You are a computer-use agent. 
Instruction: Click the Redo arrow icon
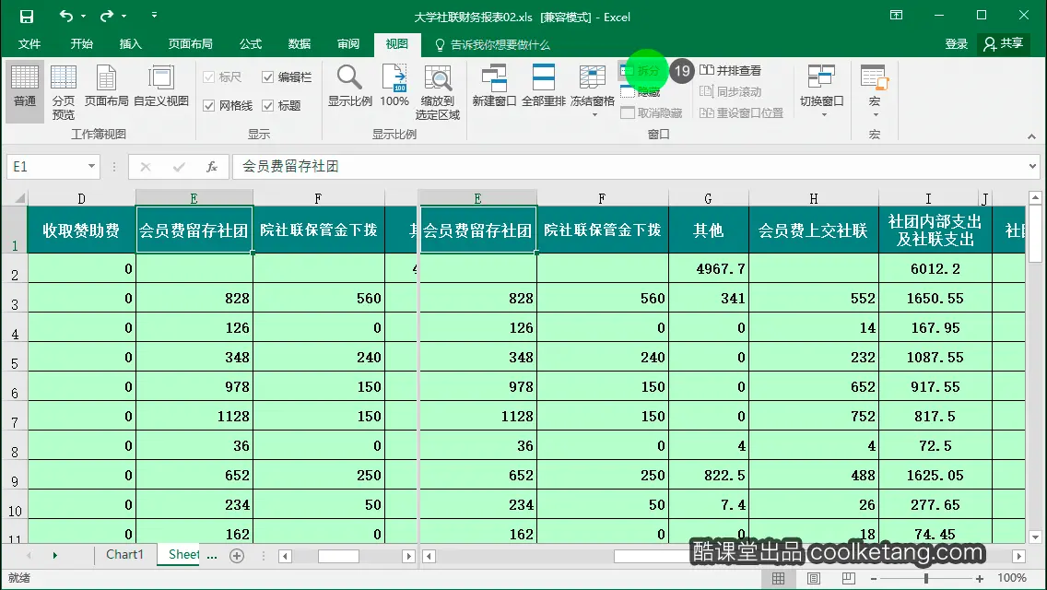click(106, 16)
